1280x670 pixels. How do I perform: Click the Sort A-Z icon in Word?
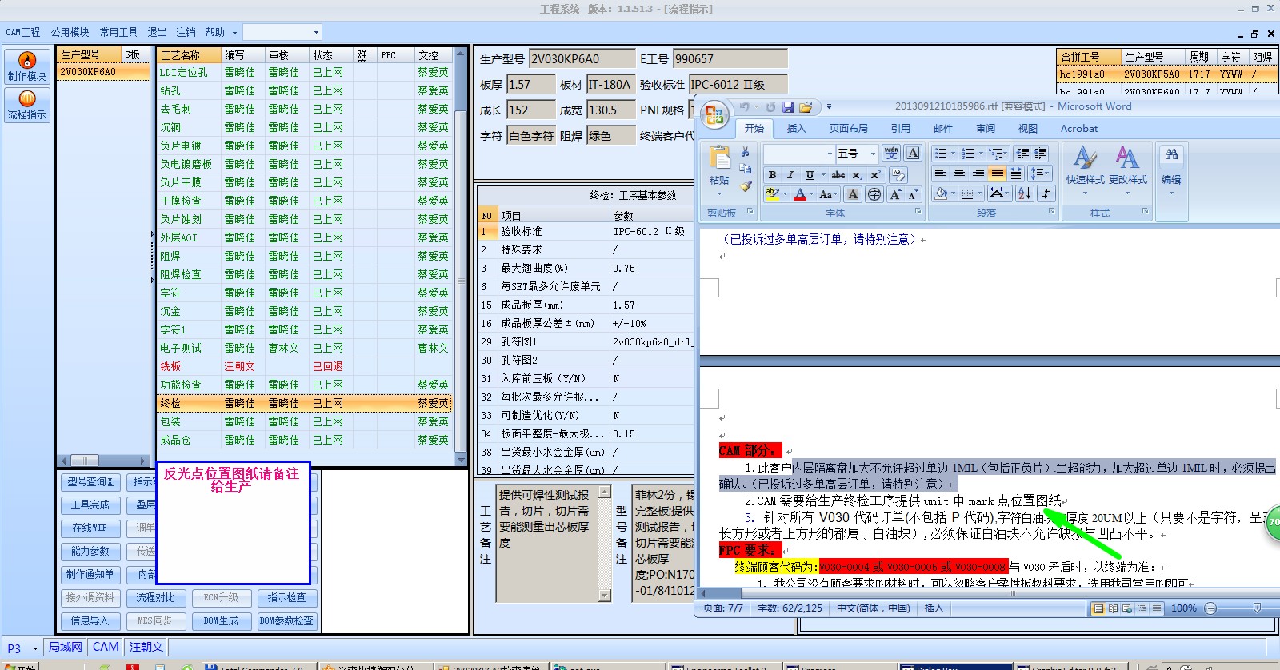tap(1024, 193)
